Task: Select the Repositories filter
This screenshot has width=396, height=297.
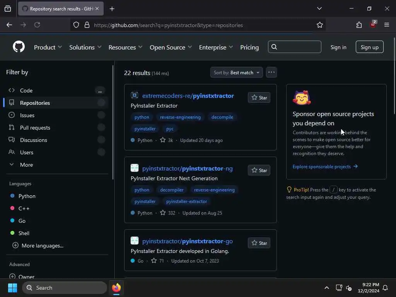Action: tap(56, 103)
